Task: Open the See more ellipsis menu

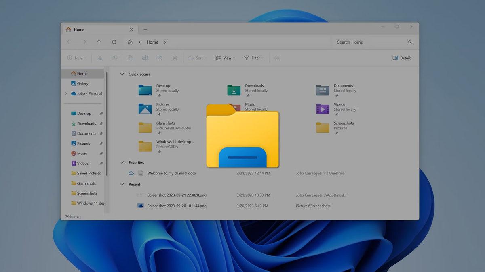Action: [x=277, y=58]
